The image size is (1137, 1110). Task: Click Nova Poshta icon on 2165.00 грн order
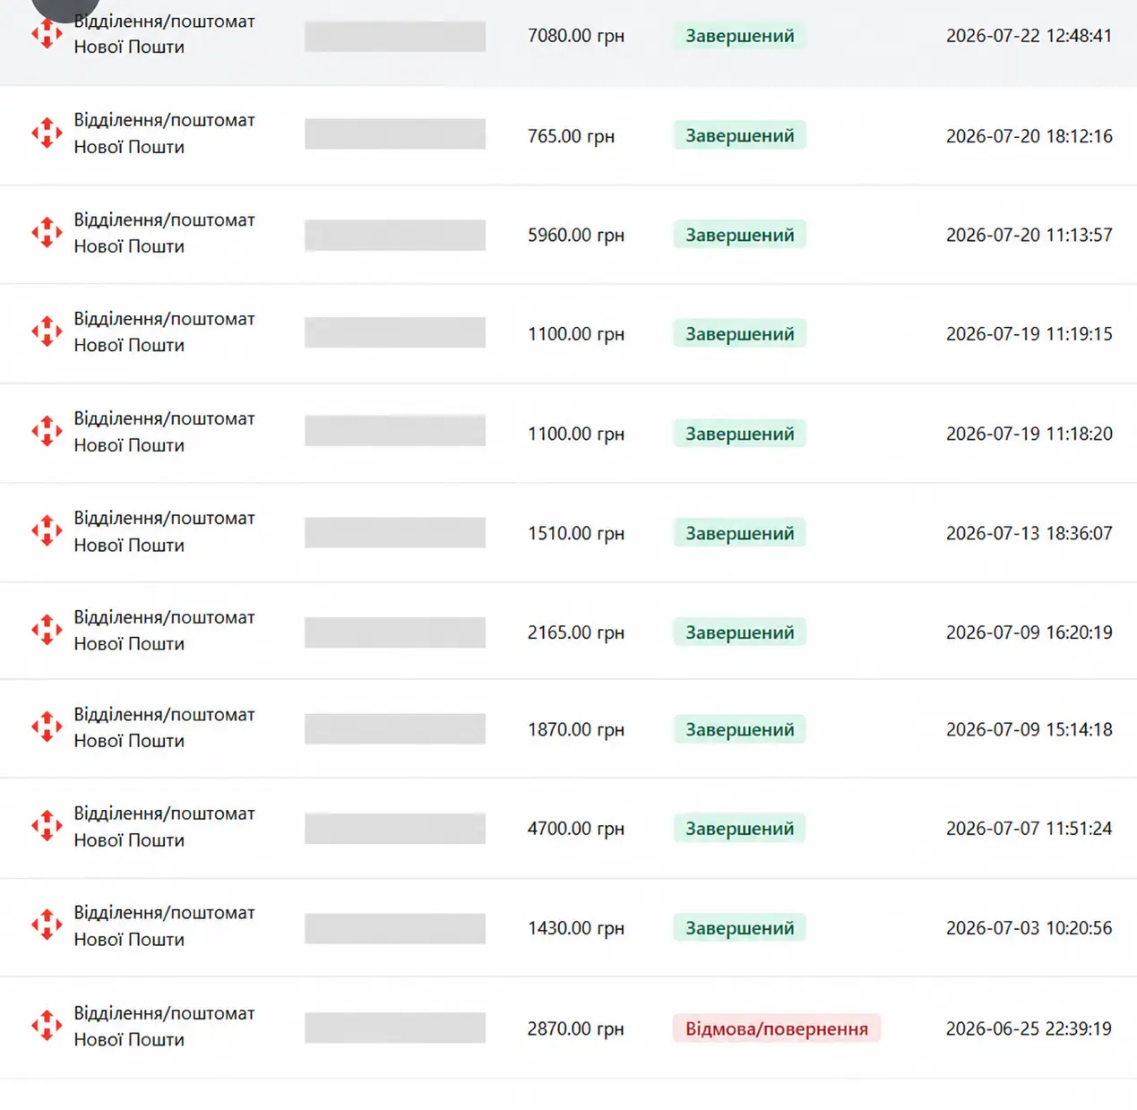(47, 631)
